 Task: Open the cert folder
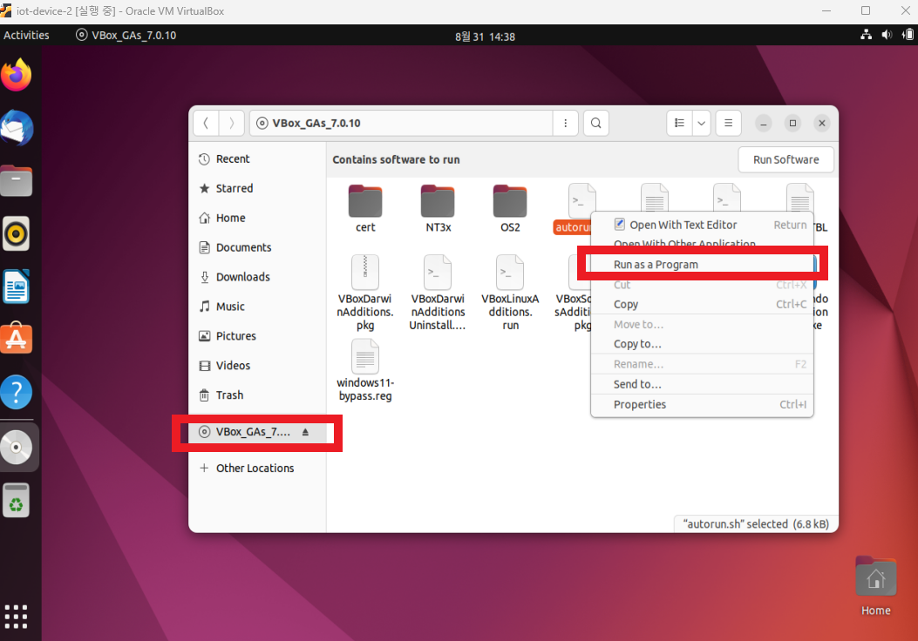tap(365, 209)
